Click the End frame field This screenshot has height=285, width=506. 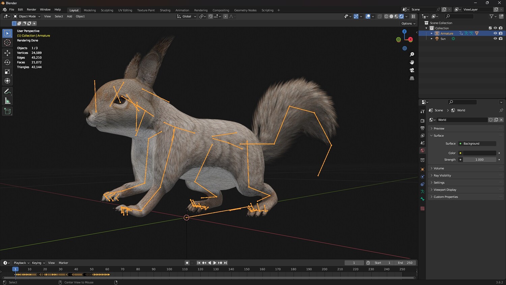405,263
